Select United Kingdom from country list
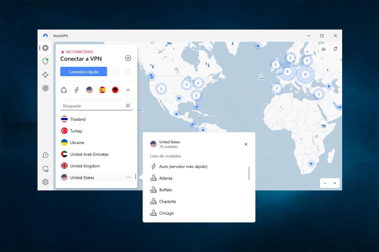The height and width of the screenshot is (252, 379). tap(96, 166)
